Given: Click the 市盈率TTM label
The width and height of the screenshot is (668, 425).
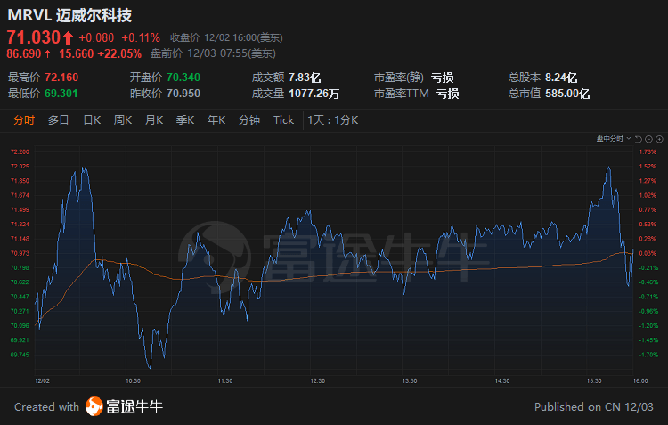Looking at the screenshot, I should pyautogui.click(x=402, y=94).
